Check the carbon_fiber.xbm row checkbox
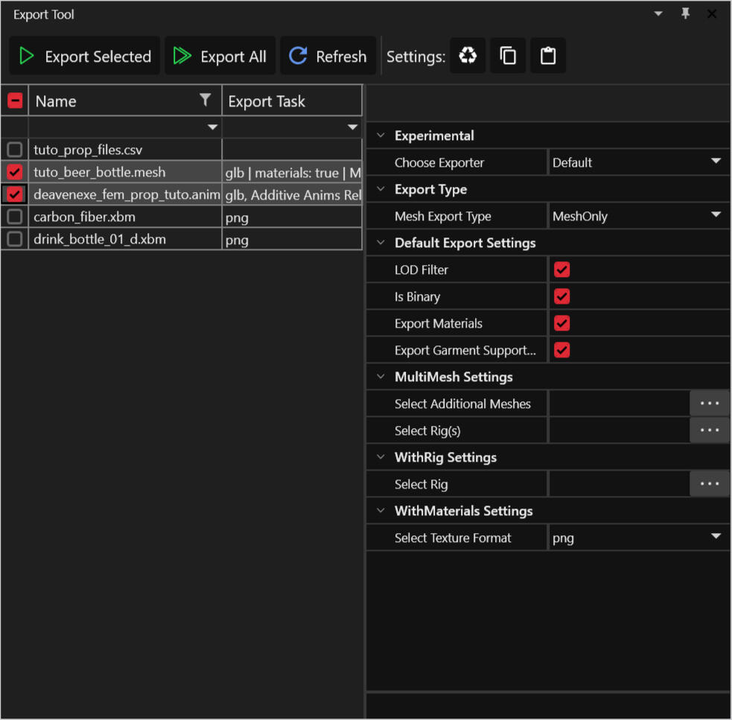 coord(14,217)
